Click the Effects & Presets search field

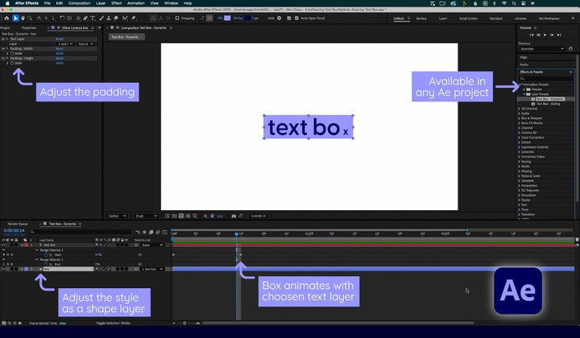(546, 78)
